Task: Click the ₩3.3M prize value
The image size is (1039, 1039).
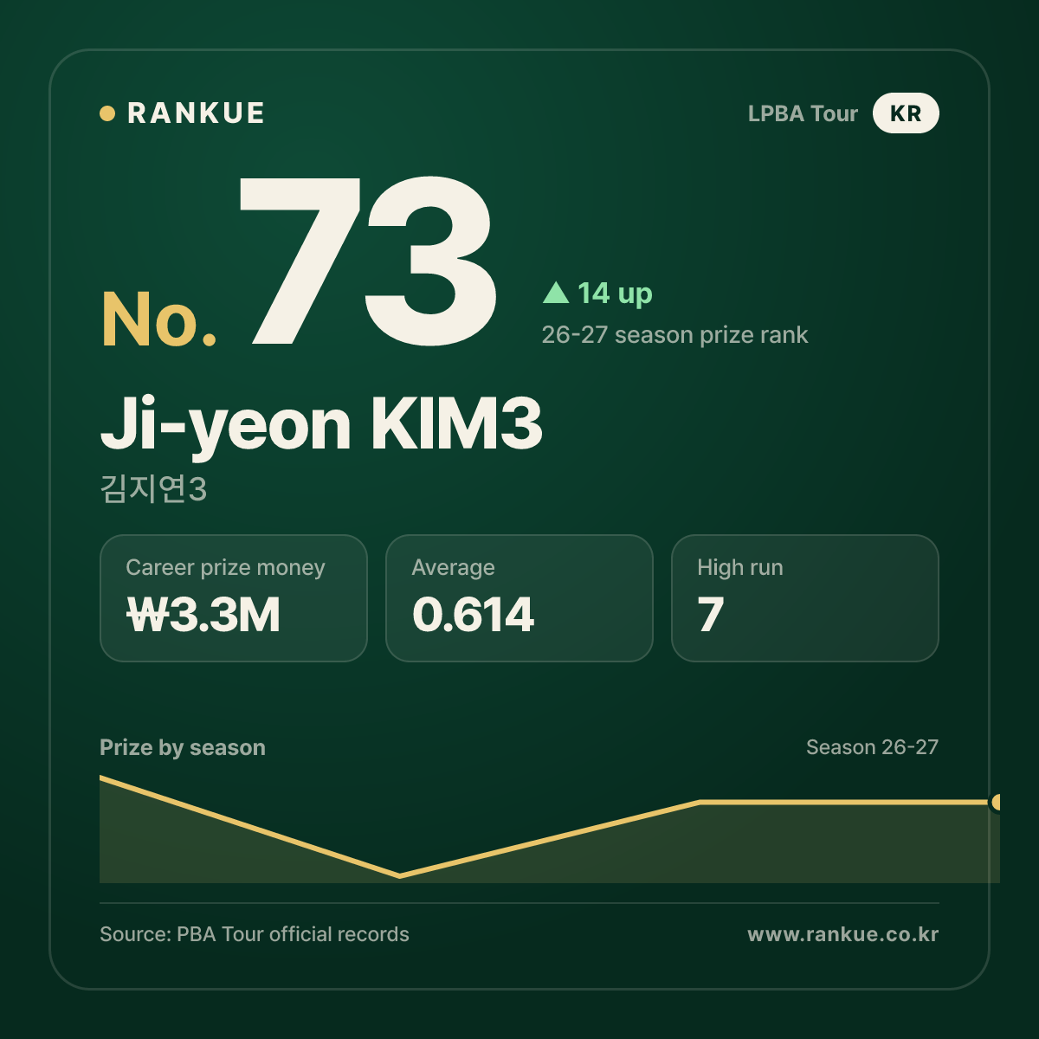Action: tap(203, 615)
